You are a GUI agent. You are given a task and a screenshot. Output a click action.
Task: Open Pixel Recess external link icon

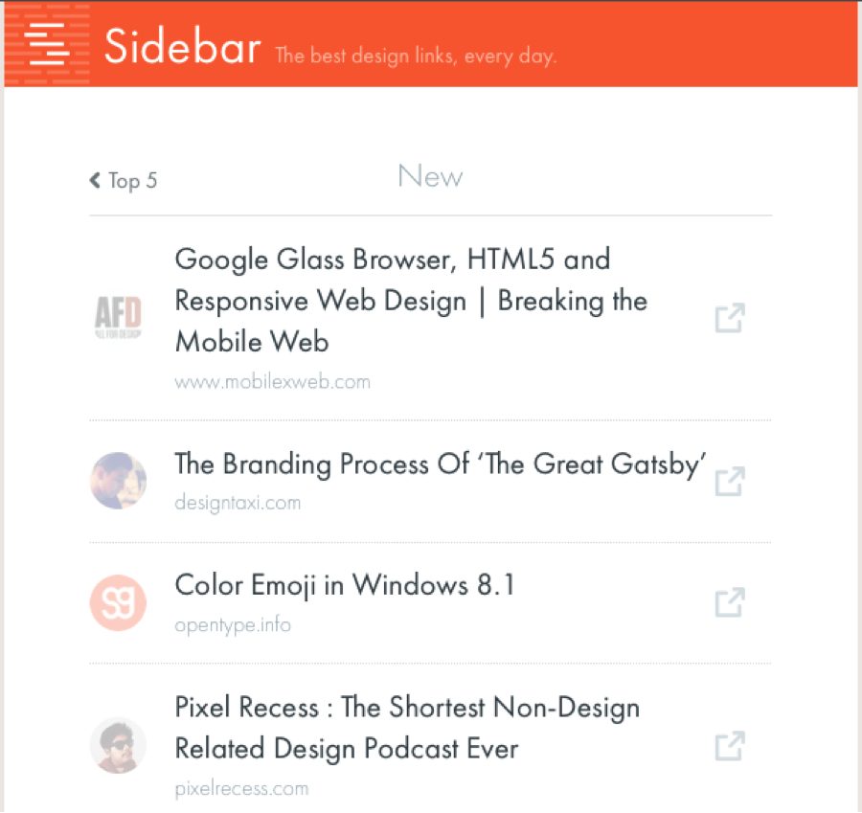730,746
